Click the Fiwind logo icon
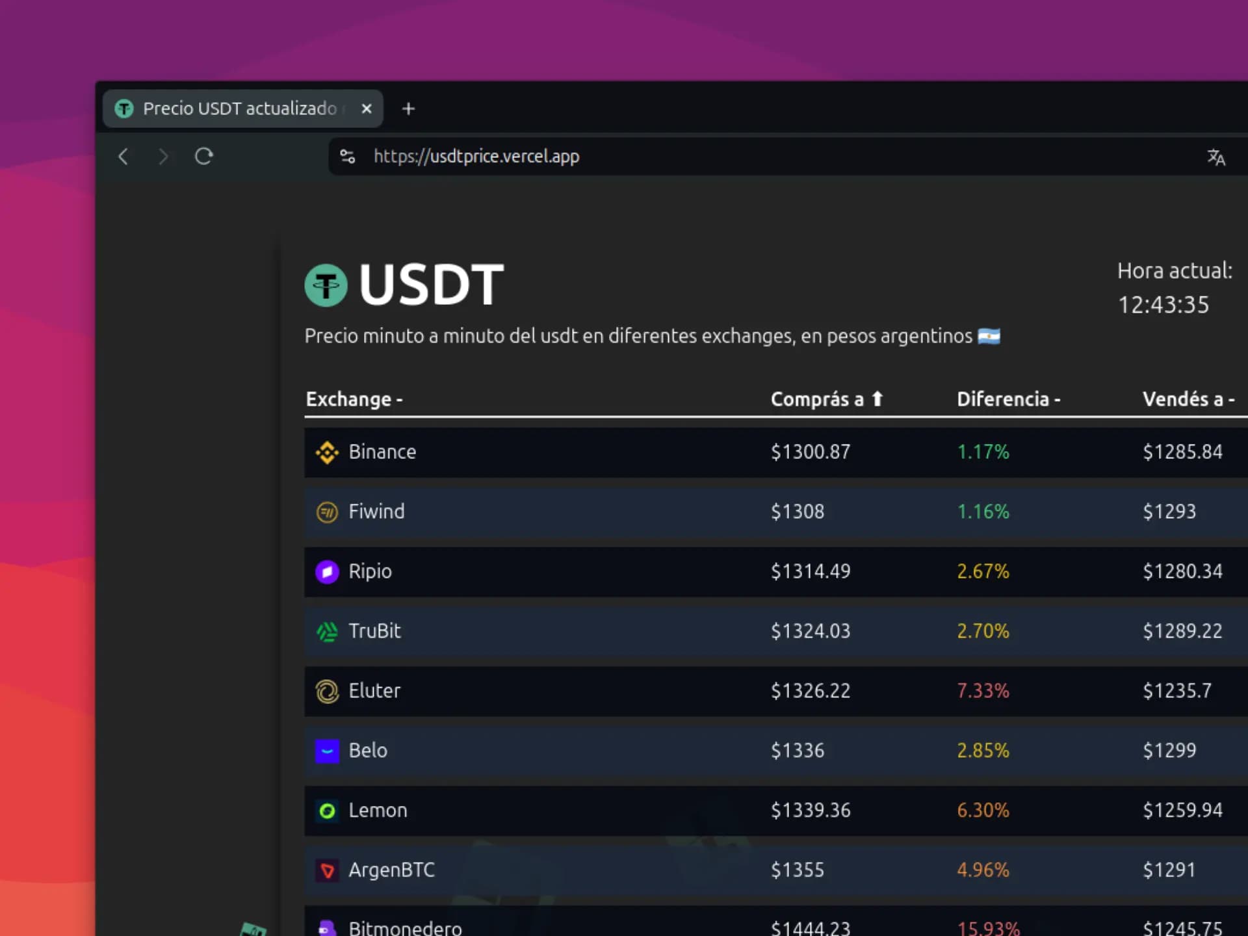Screen dimensions: 1248x936 (x=327, y=512)
